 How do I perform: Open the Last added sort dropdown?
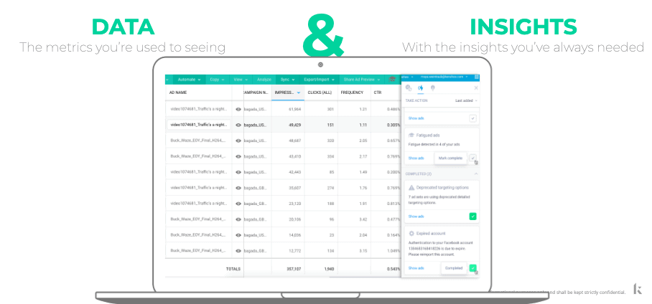pos(466,100)
